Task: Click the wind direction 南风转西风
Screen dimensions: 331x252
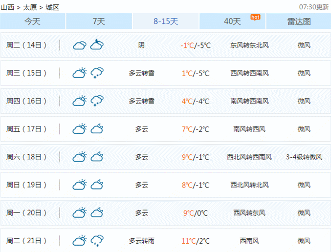Action: point(249,129)
